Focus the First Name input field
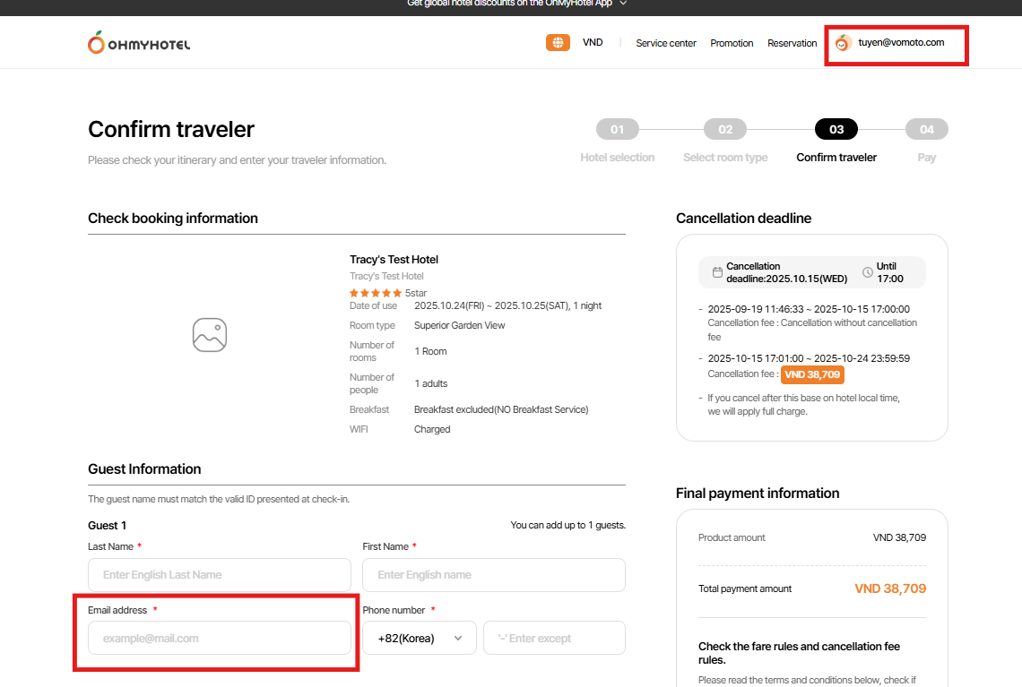The width and height of the screenshot is (1022, 687). coord(494,575)
